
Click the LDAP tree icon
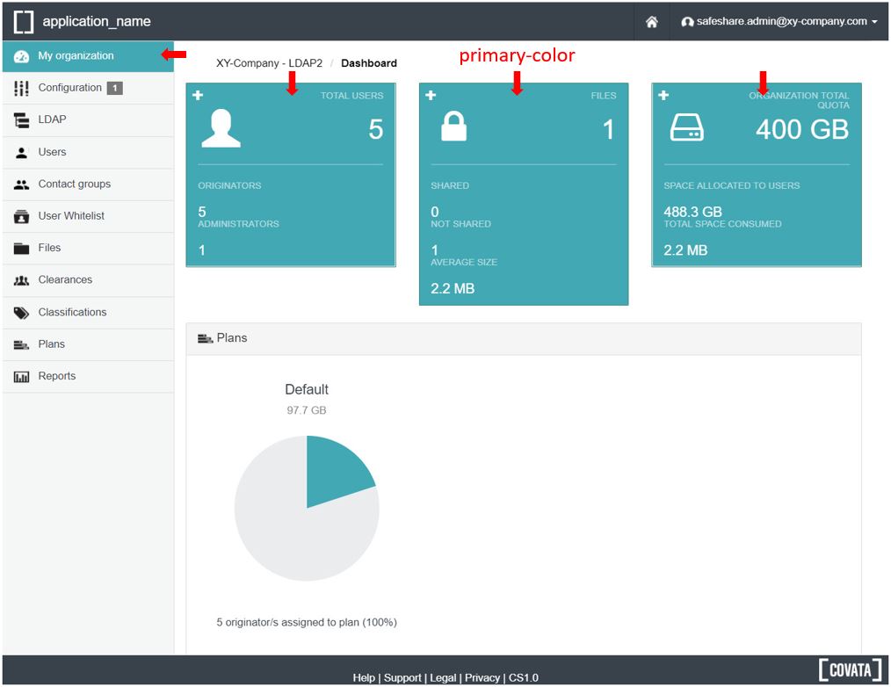(22, 119)
